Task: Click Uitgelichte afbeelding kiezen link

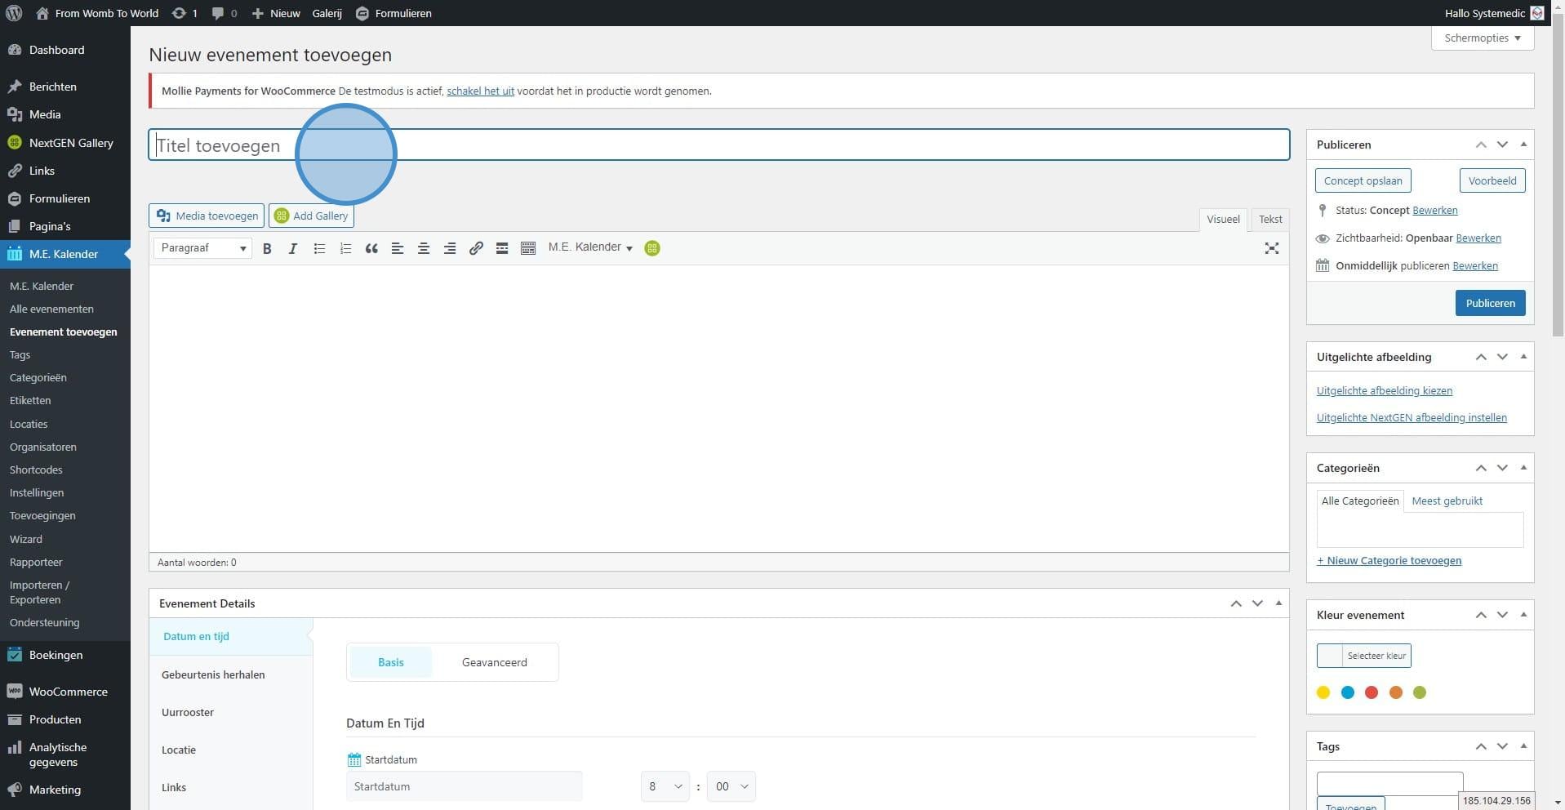Action: (x=1385, y=390)
